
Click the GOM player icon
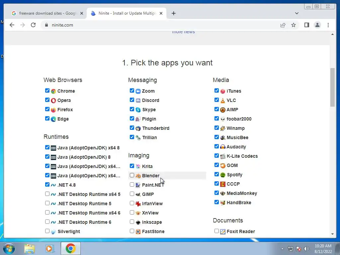pos(223,165)
